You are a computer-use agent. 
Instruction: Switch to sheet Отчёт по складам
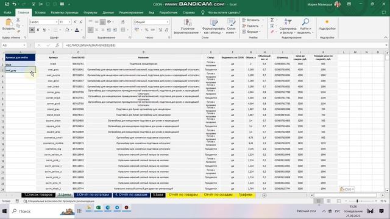(218, 195)
